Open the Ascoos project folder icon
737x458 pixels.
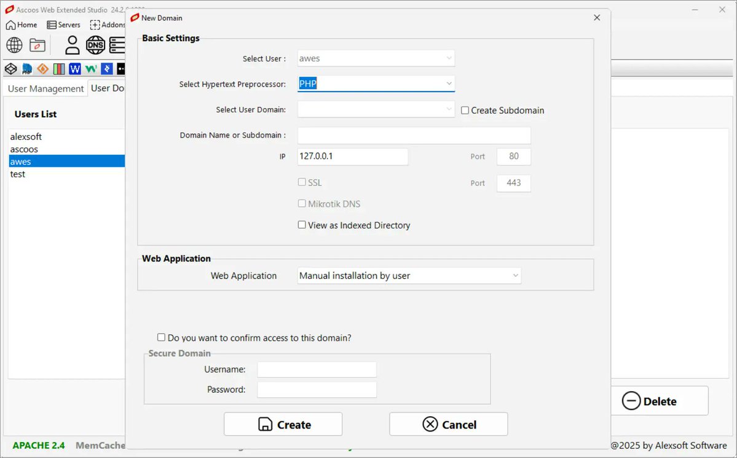[x=37, y=45]
